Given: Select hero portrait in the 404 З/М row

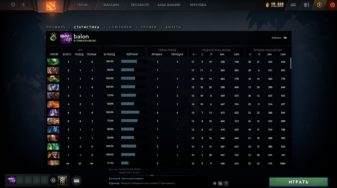Looking at the screenshot, I should click(53, 121).
